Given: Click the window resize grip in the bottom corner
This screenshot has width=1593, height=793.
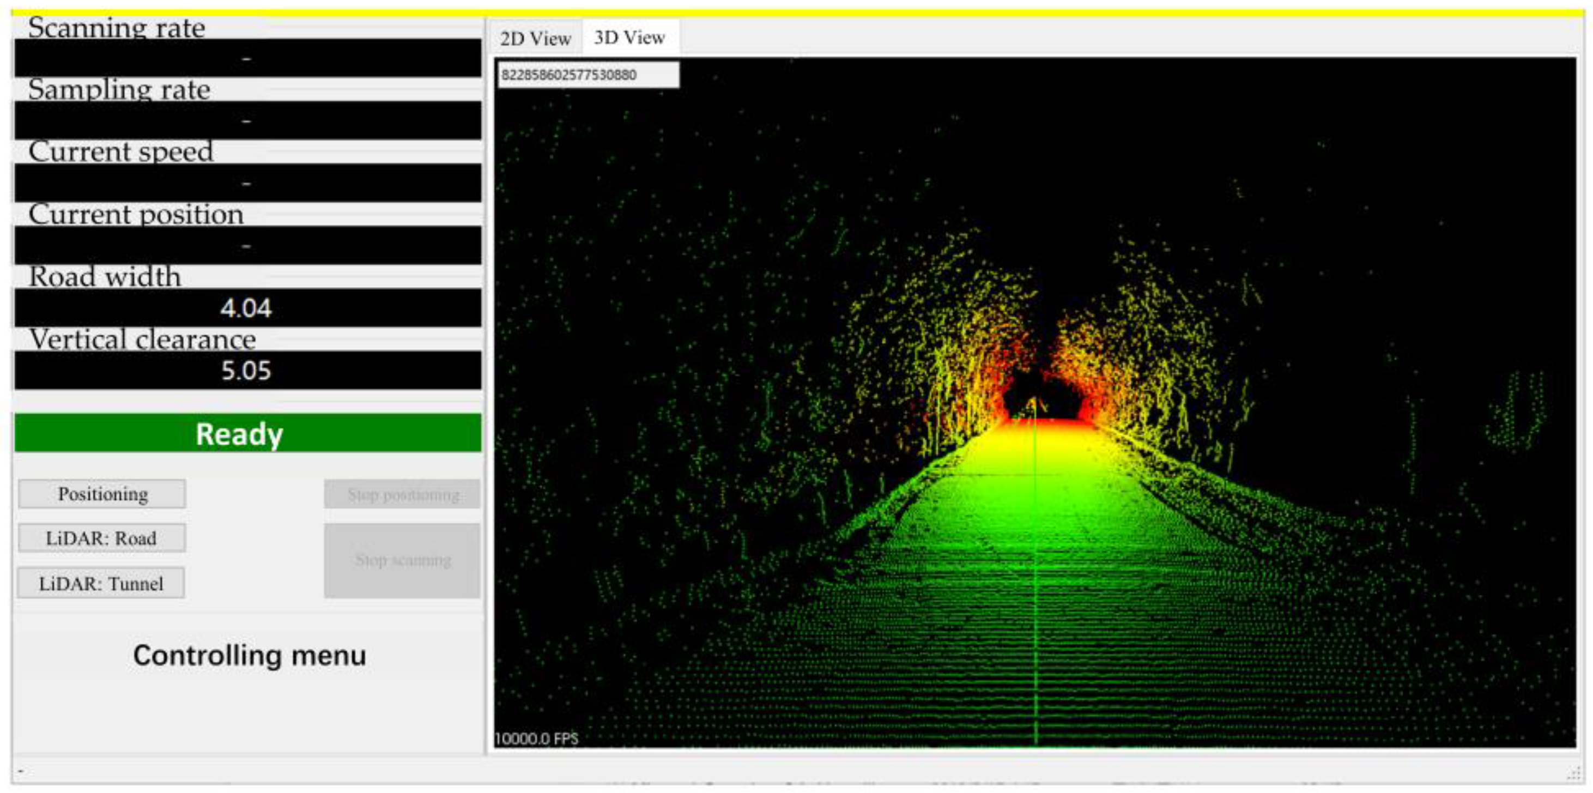Looking at the screenshot, I should tap(1573, 773).
